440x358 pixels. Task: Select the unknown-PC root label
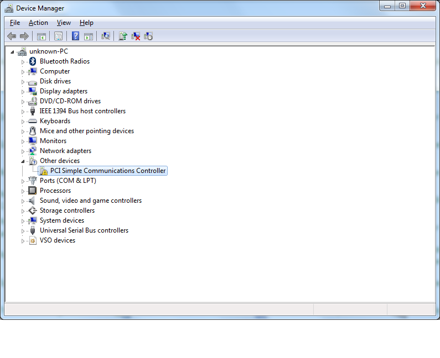49,51
